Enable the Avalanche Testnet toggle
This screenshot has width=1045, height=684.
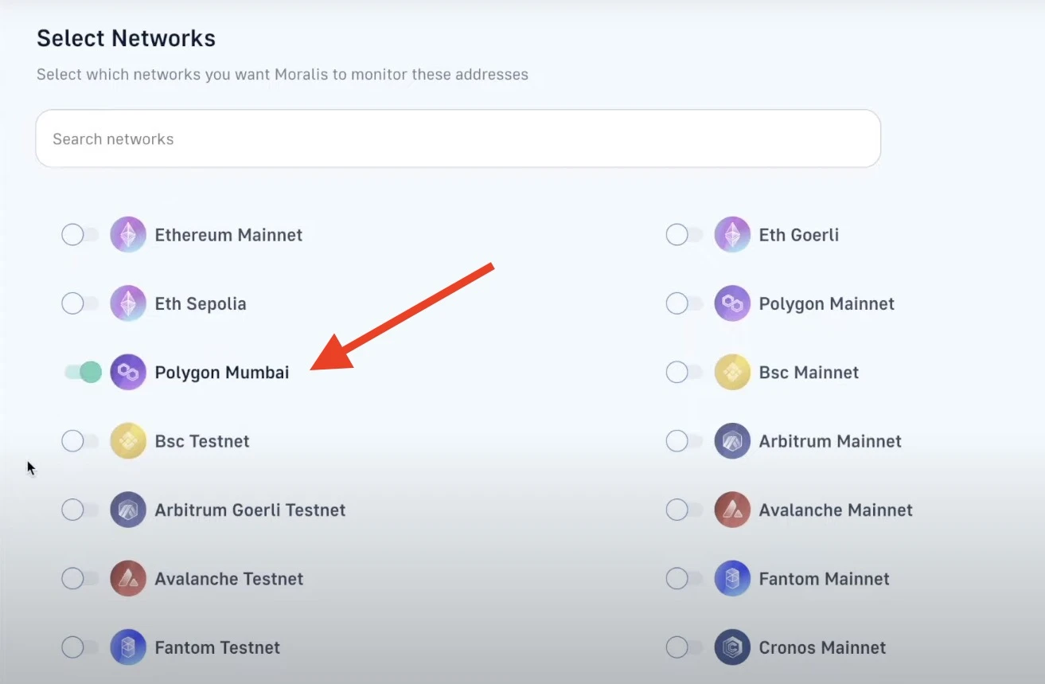point(80,579)
